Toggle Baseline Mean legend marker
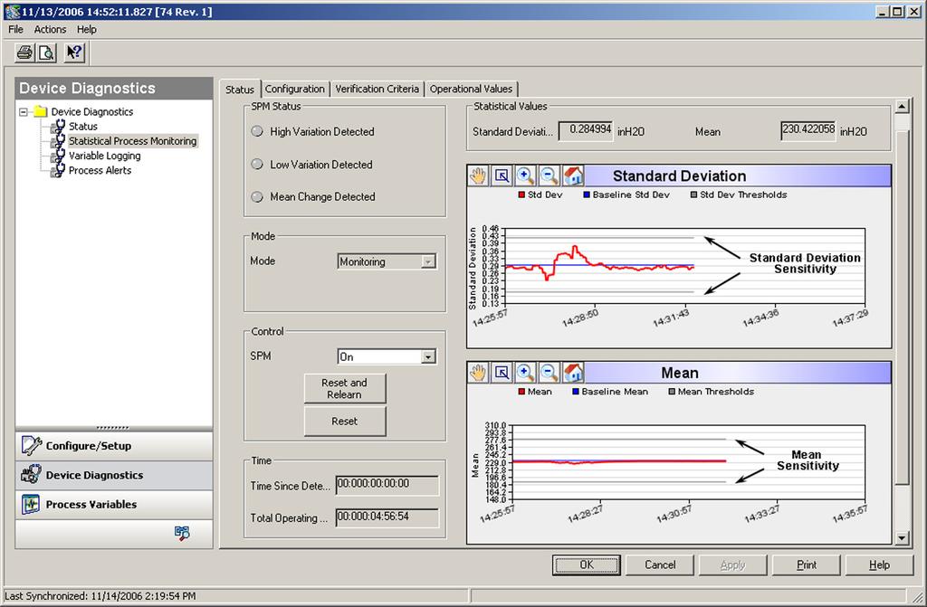Viewport: 927px width, 607px height. [575, 392]
